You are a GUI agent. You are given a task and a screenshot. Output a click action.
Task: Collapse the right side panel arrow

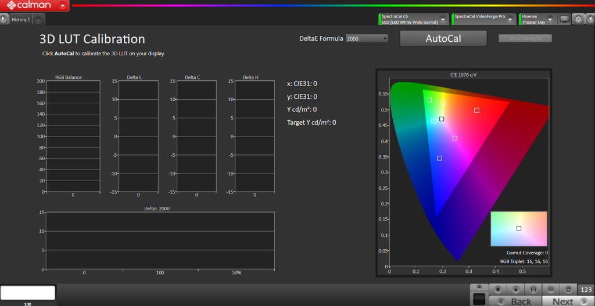pos(590,19)
